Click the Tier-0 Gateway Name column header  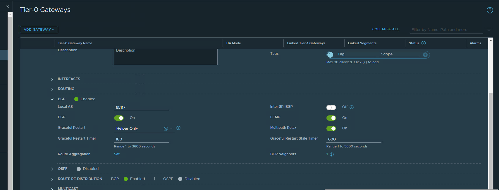click(75, 43)
